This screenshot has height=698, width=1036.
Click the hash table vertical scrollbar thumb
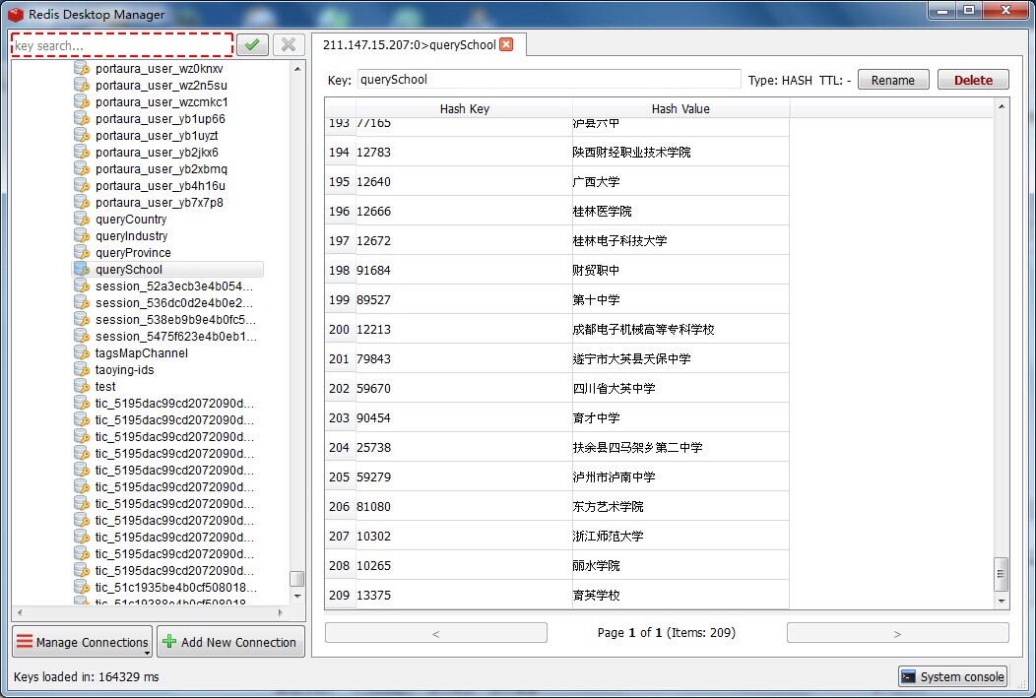point(1001,574)
